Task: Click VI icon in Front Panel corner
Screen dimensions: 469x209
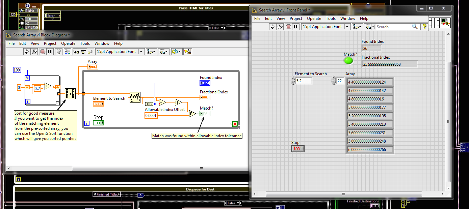Action: 445,22
